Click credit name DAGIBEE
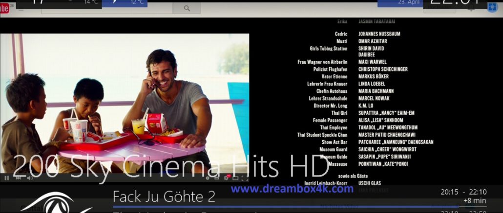The width and height of the screenshot is (503, 213). coord(367,54)
